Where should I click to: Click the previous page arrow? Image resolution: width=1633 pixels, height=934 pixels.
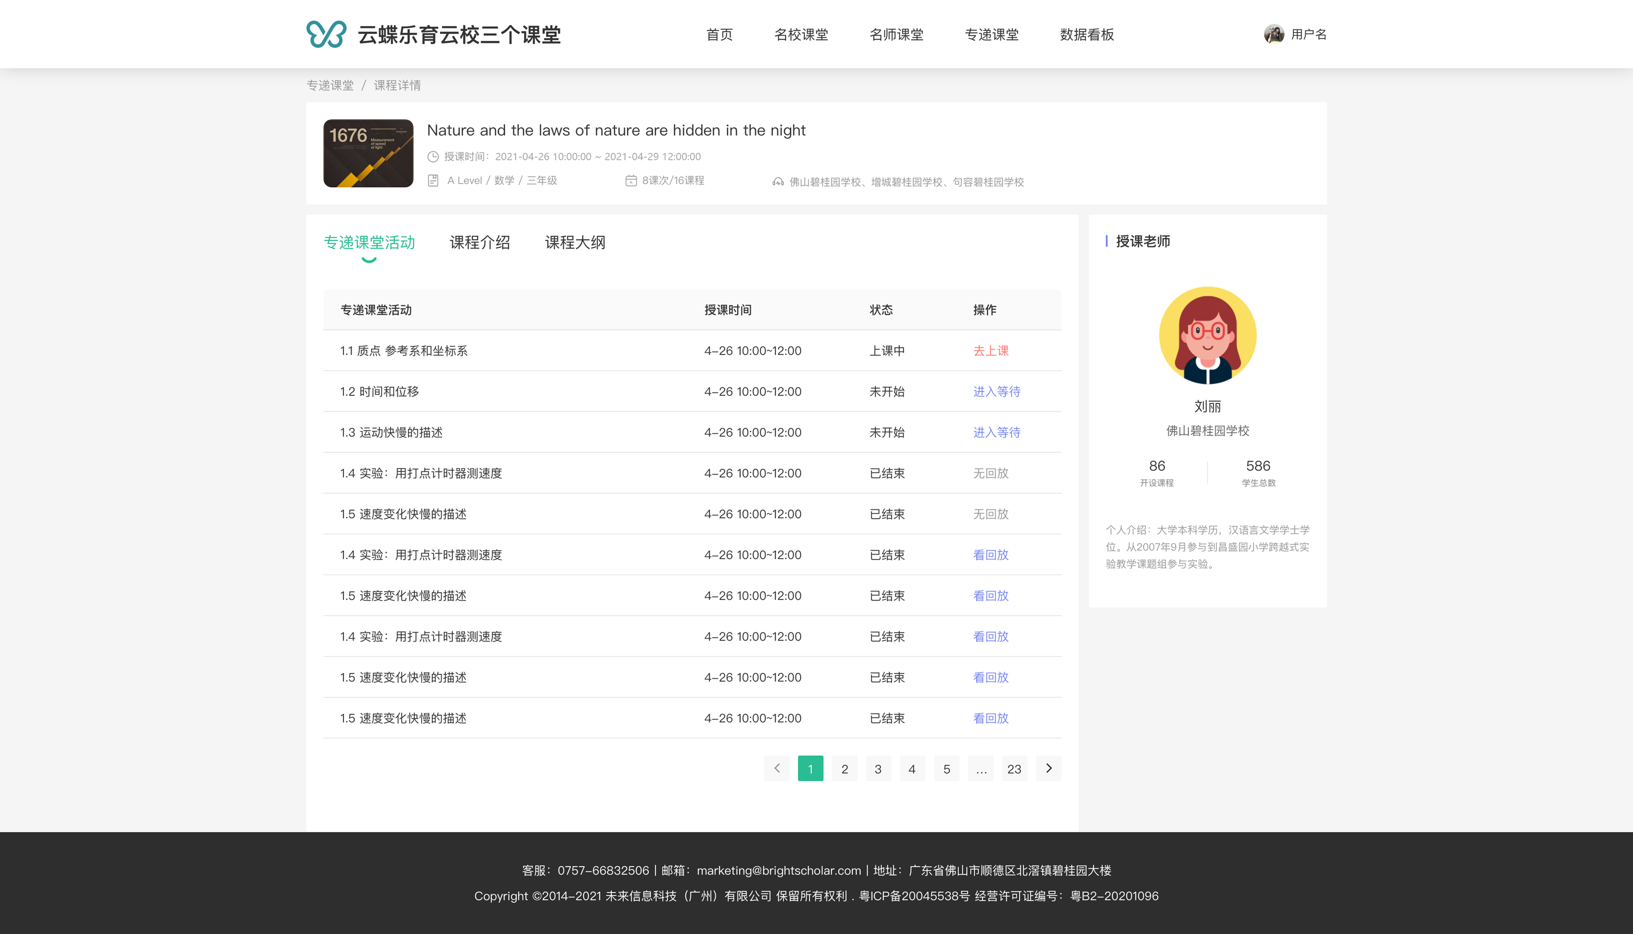point(776,769)
